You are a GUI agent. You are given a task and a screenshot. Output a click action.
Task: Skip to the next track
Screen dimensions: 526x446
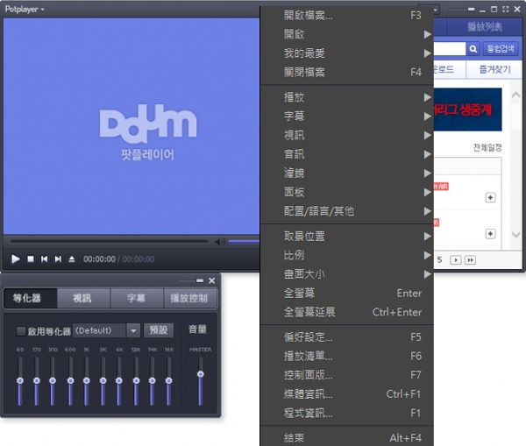58,258
